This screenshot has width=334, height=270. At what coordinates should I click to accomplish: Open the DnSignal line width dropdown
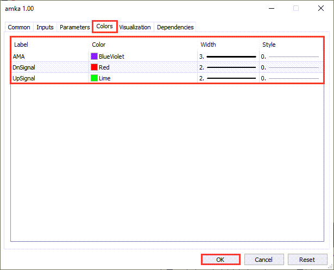[x=228, y=67]
